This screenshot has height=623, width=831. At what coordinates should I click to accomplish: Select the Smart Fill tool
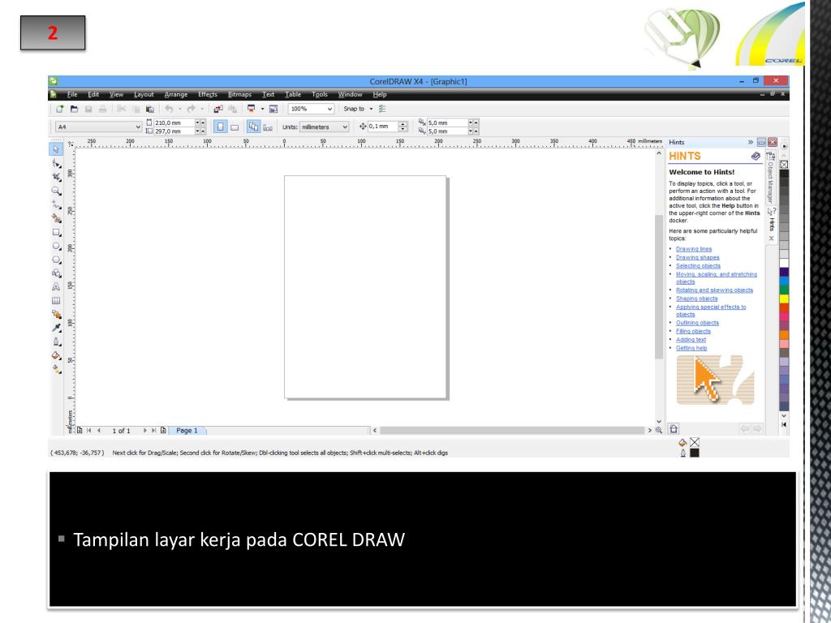pyautogui.click(x=56, y=218)
